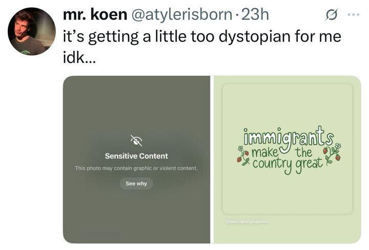This screenshot has width=369, height=250.
Task: Click the graphic or violent content warning text
Action: coord(136,168)
